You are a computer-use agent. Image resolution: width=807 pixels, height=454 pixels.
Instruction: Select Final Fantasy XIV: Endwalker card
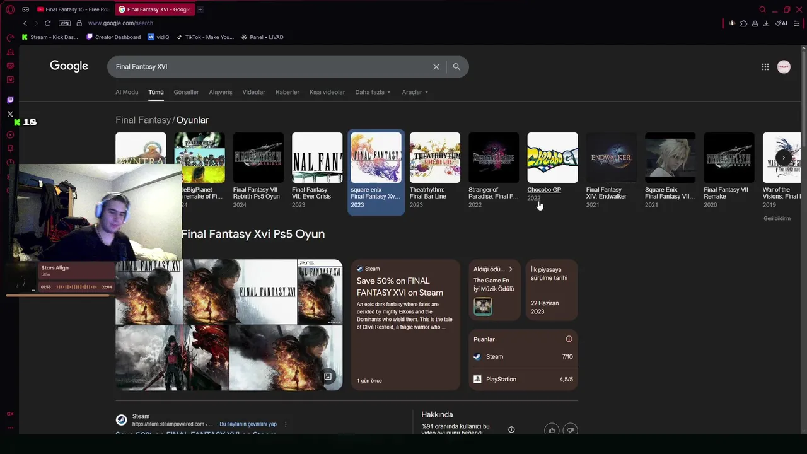[612, 170]
